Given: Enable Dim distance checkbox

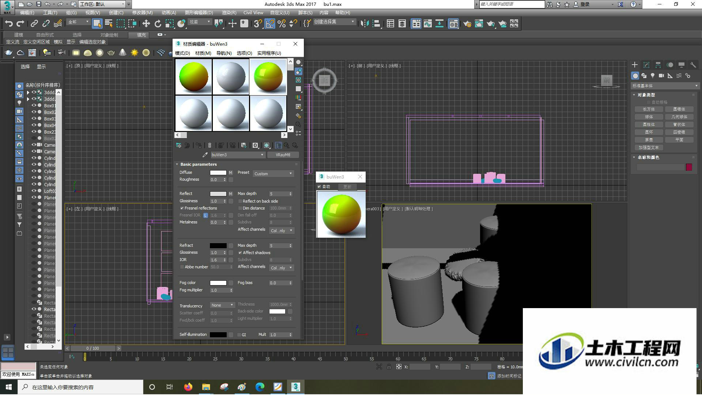Looking at the screenshot, I should [x=240, y=208].
